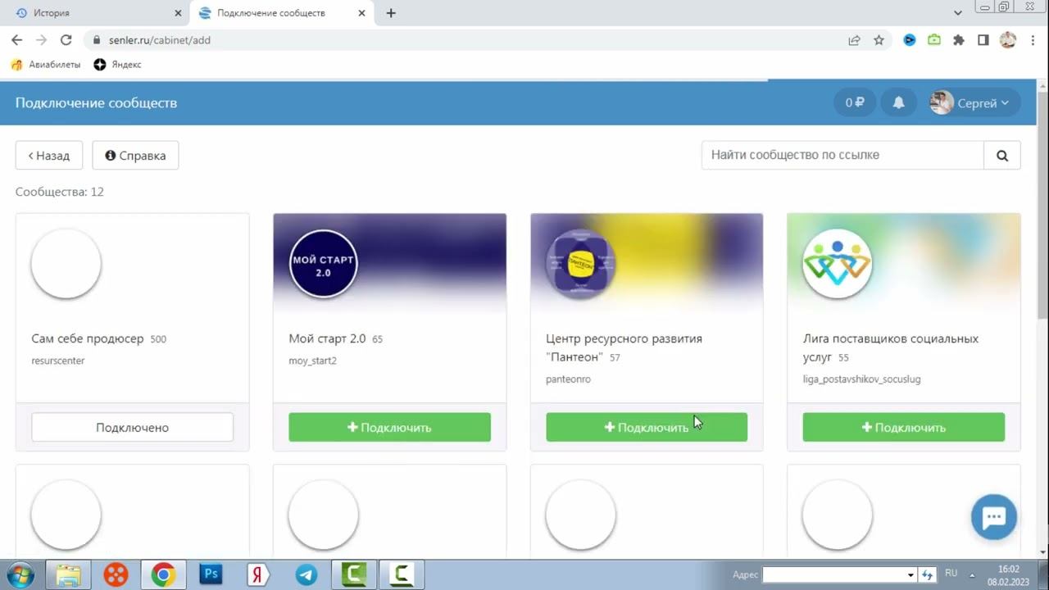Click the Сообщества: 12 counter text
The height and width of the screenshot is (590, 1049).
click(x=60, y=192)
